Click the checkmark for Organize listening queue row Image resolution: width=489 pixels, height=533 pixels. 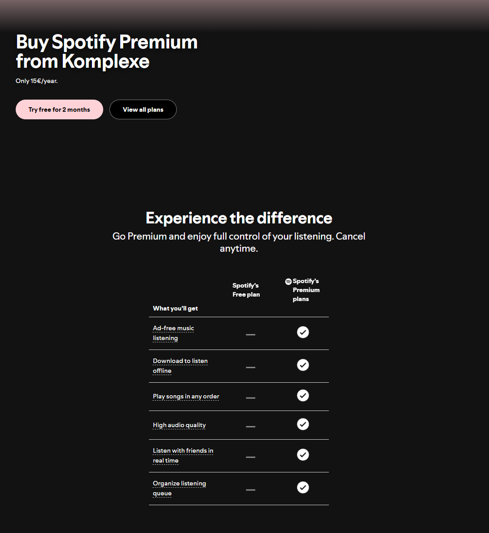pos(303,487)
